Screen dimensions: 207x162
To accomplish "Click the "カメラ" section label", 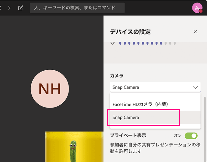I will point(117,75).
